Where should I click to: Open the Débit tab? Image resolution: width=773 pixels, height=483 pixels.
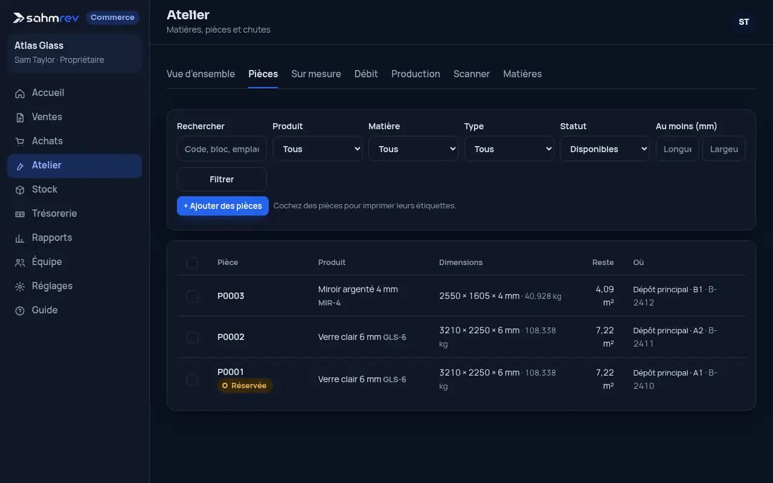click(x=366, y=74)
